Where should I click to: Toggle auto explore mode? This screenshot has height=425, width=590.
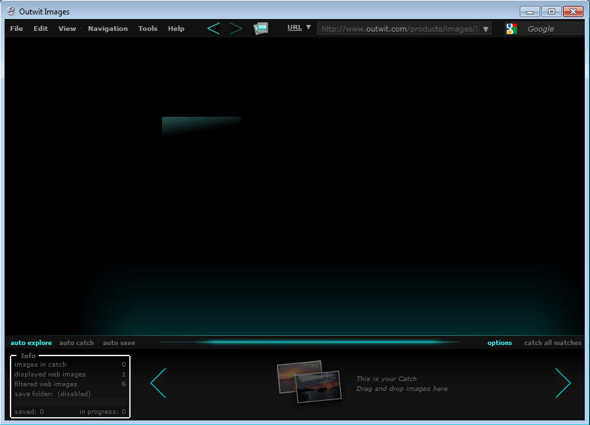(x=31, y=343)
